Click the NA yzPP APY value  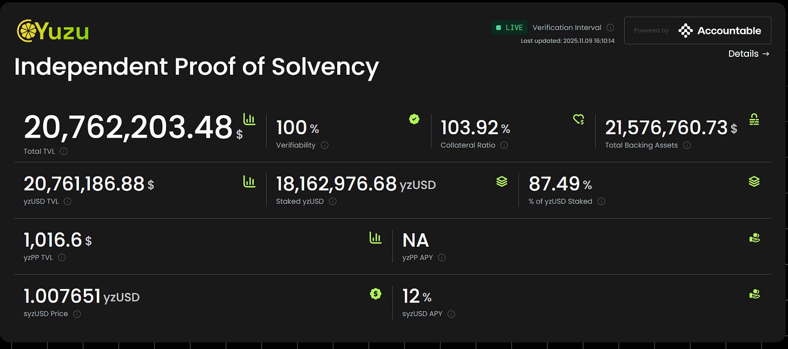pos(416,240)
